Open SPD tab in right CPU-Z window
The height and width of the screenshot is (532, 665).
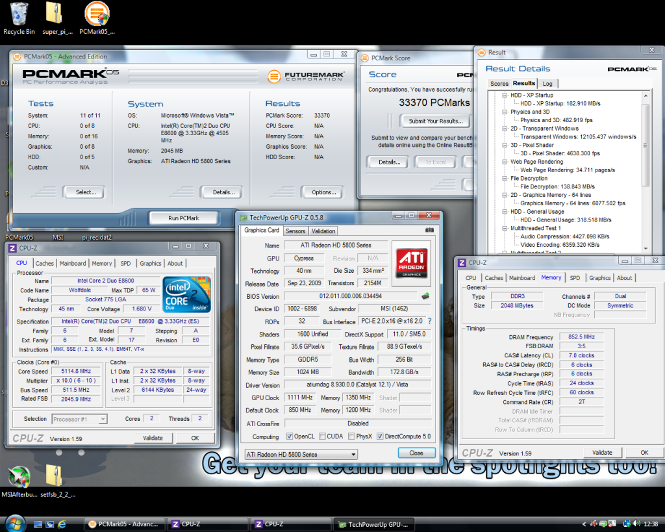point(575,277)
